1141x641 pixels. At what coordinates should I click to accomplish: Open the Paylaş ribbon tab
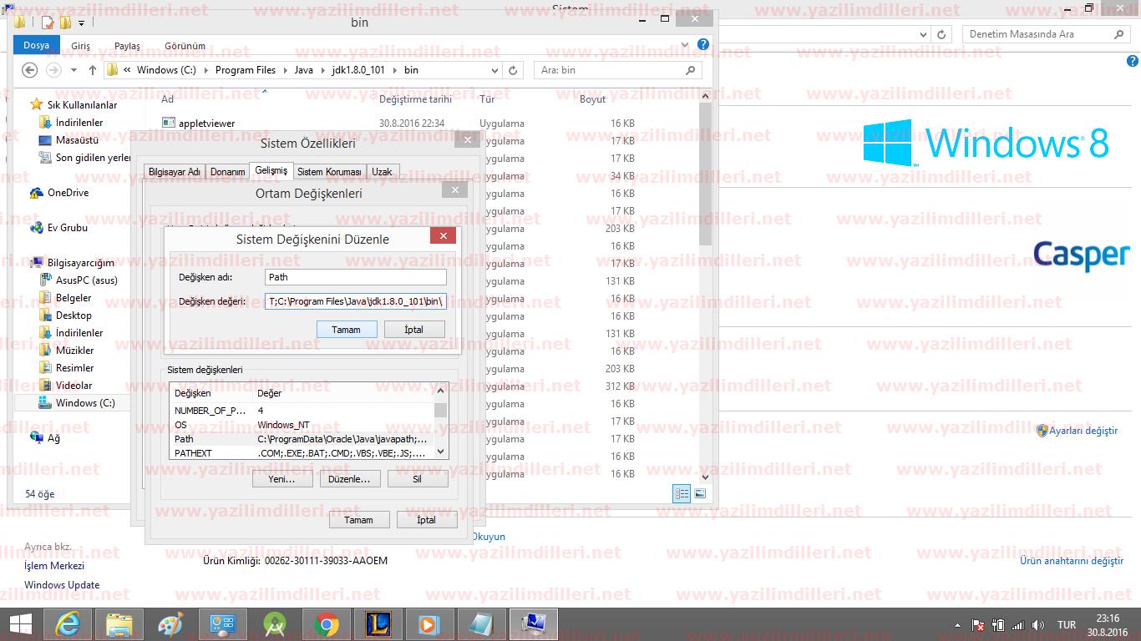pyautogui.click(x=127, y=46)
